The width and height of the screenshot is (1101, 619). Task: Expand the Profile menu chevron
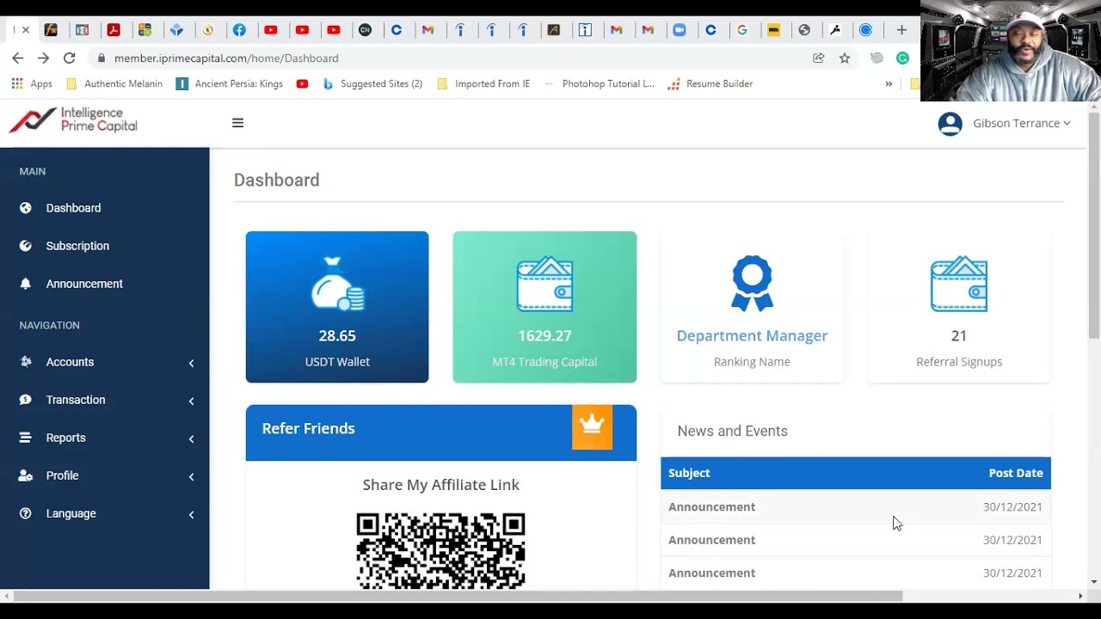coord(191,476)
